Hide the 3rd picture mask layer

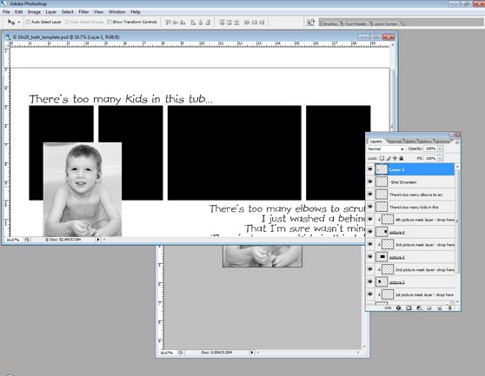pyautogui.click(x=370, y=244)
